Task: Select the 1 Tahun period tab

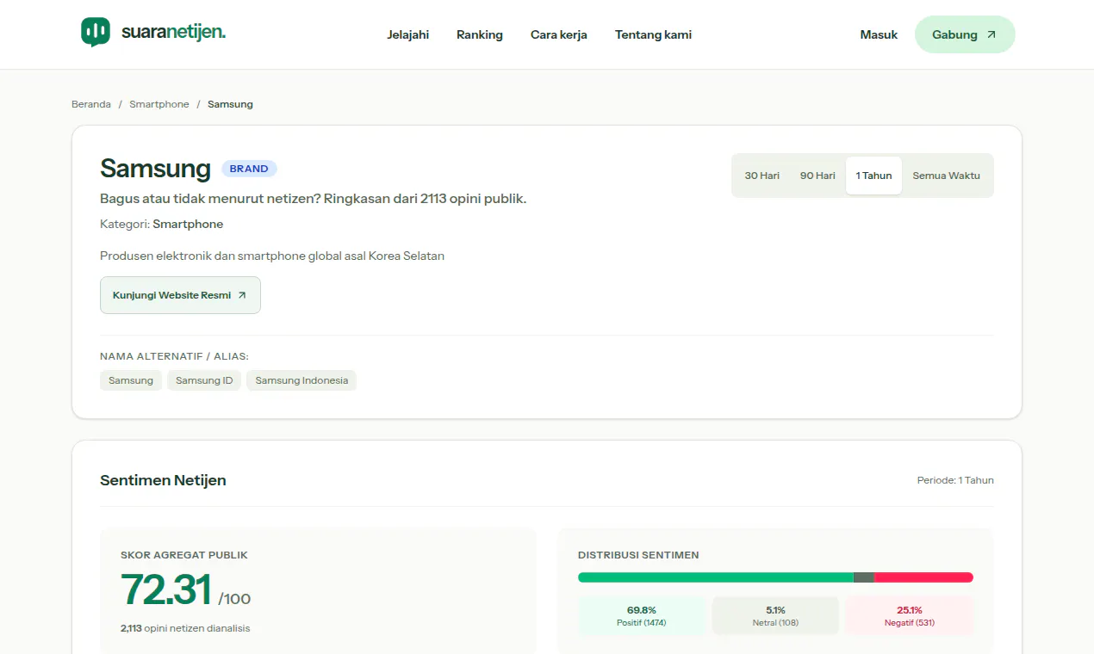Action: point(873,176)
